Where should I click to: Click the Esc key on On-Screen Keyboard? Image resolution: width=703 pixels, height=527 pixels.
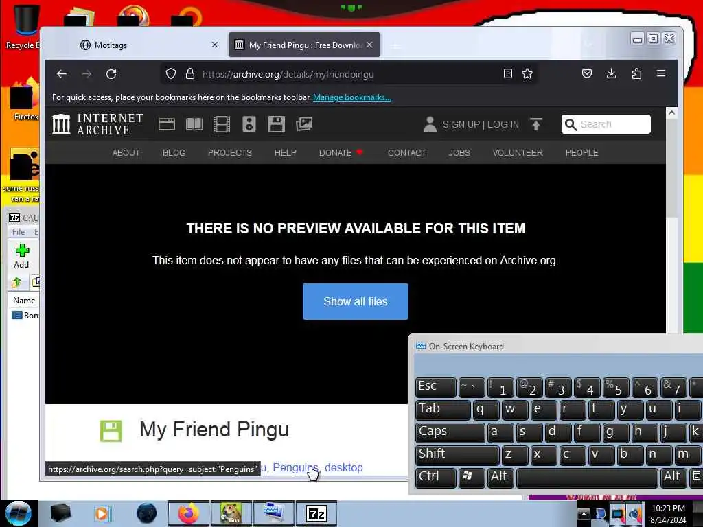[x=436, y=387]
